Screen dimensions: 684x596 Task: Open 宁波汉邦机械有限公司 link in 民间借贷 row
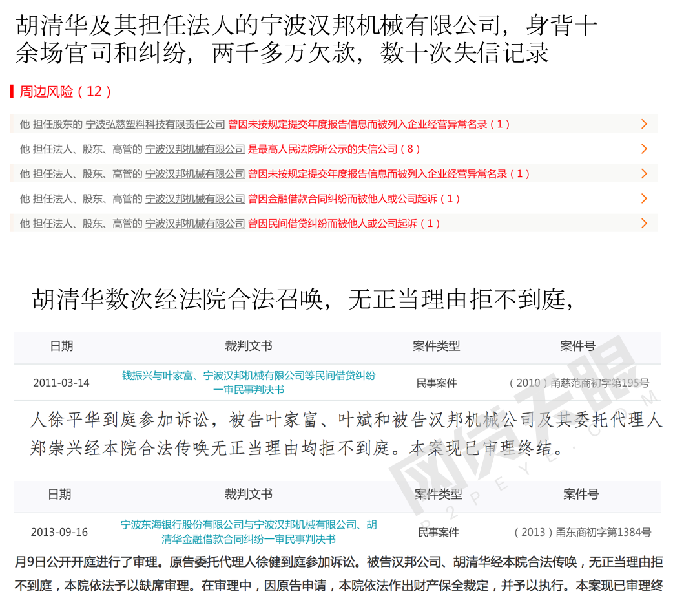coord(195,224)
